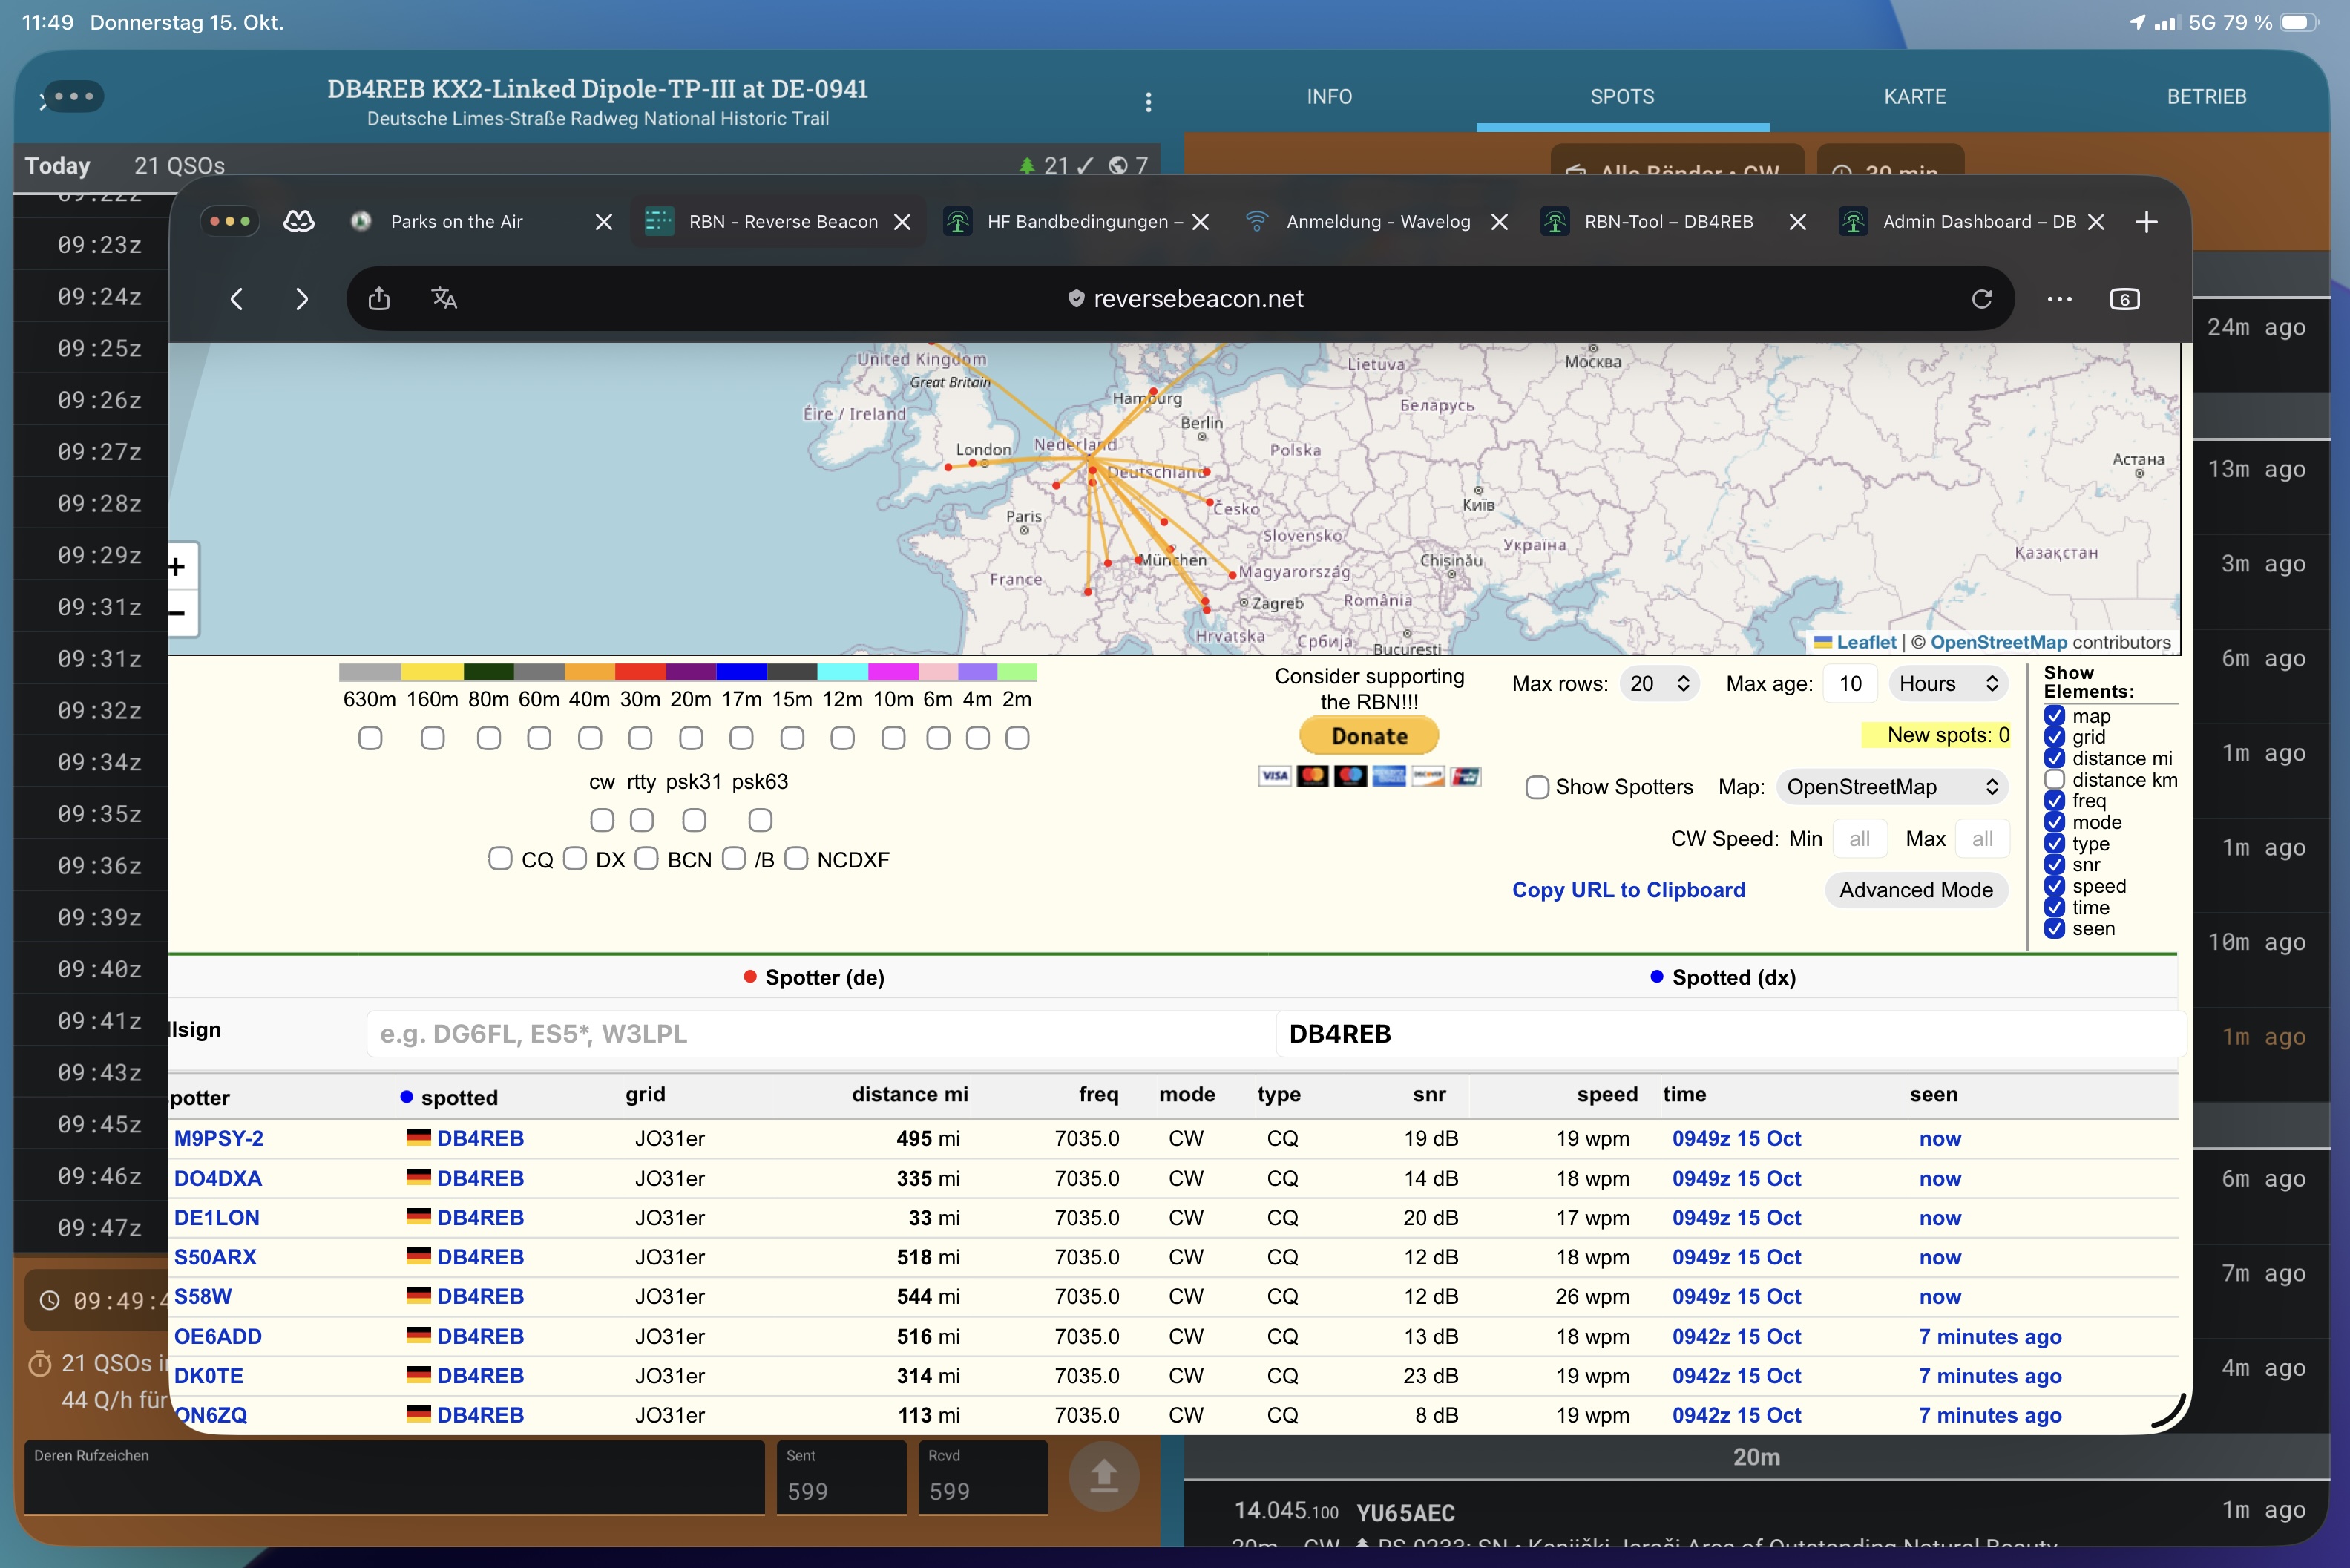Close the HF Bandbedingungen tab
This screenshot has height=1568, width=2350.
pos(1201,222)
